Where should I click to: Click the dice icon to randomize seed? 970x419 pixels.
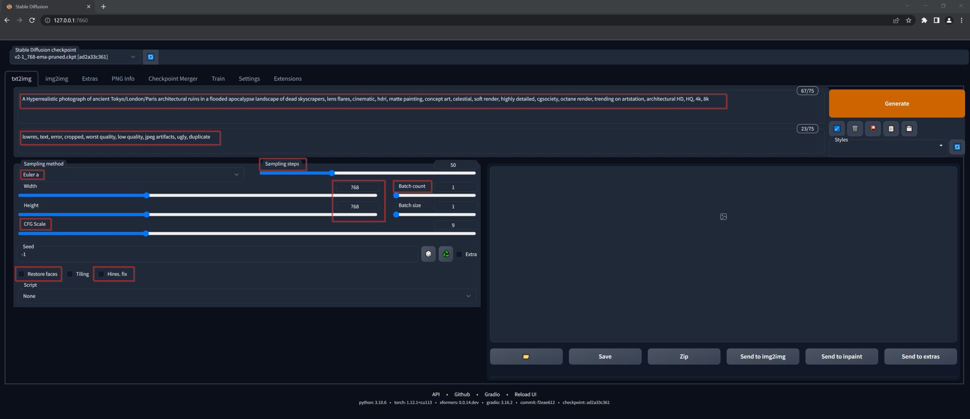[428, 254]
